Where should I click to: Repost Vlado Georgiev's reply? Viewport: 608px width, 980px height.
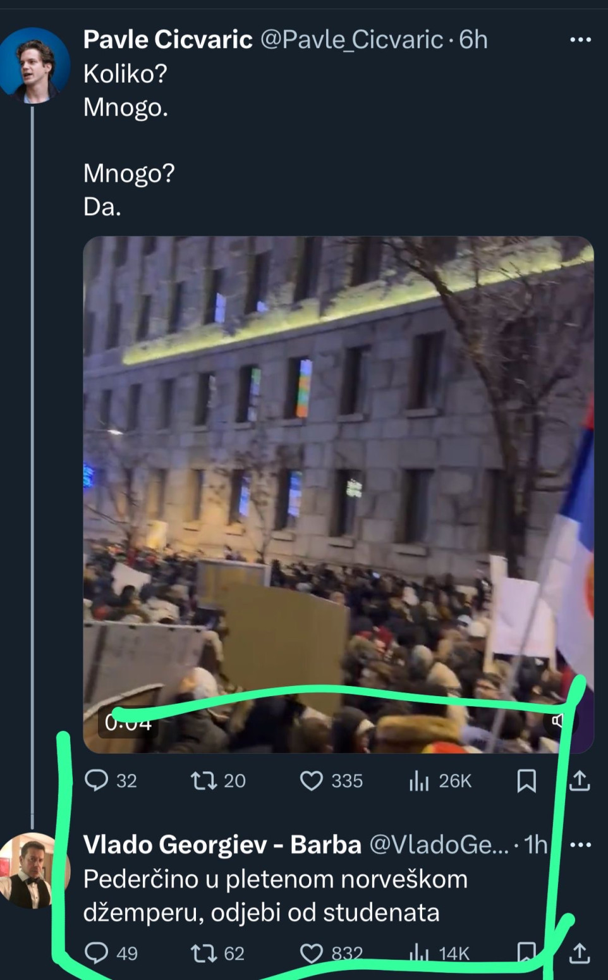(204, 953)
